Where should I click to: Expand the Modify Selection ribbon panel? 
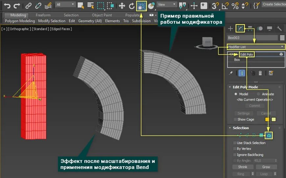pyautogui.click(x=52, y=21)
